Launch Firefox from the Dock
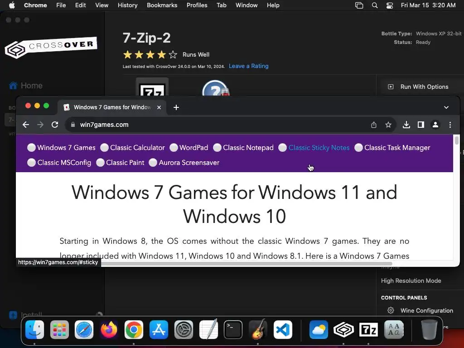Screen dimensions: 464x348 (x=109, y=330)
